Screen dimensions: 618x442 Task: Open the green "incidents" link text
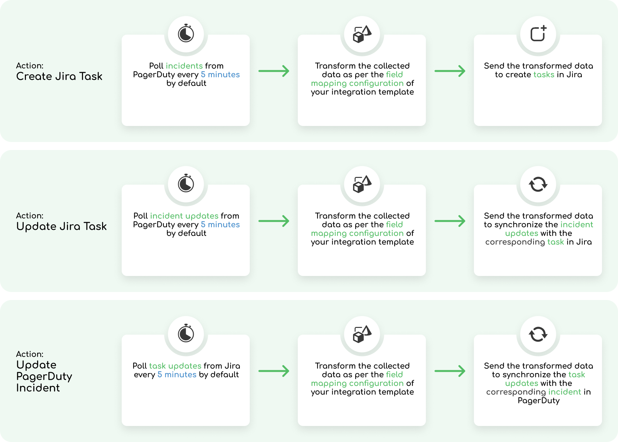(184, 66)
